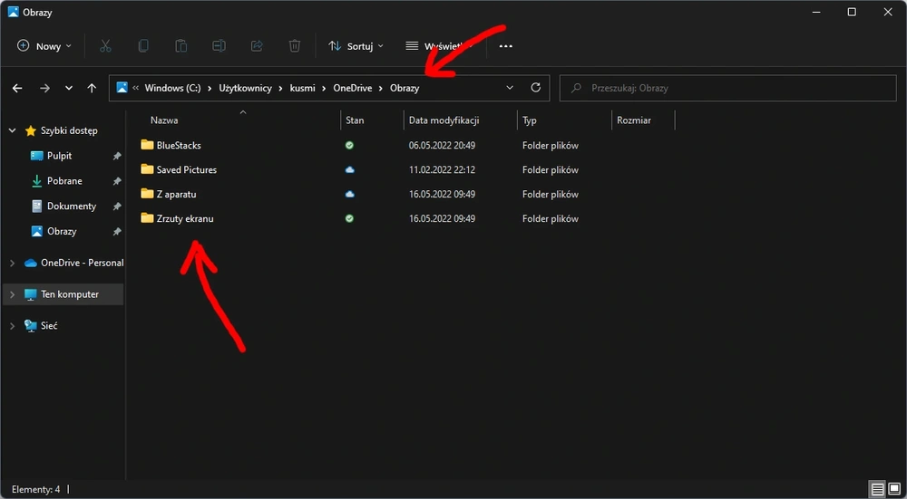Sort by Data modyfikacji column header
Viewport: 907px width, 499px height.
point(444,120)
